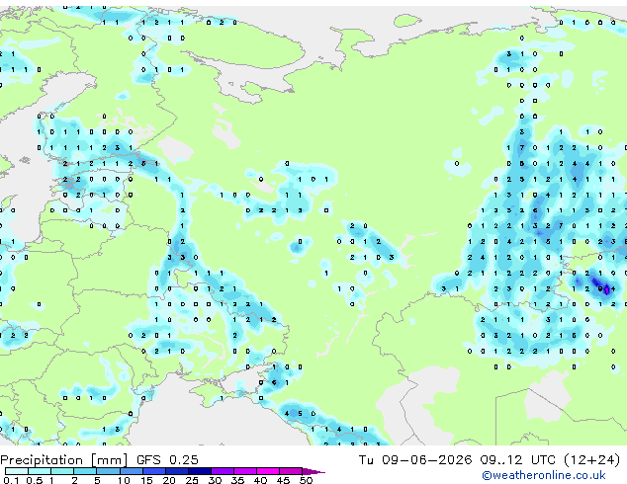The width and height of the screenshot is (627, 484).
Task: Select the 2–5 mm legend color swatch
Action: click(x=85, y=471)
